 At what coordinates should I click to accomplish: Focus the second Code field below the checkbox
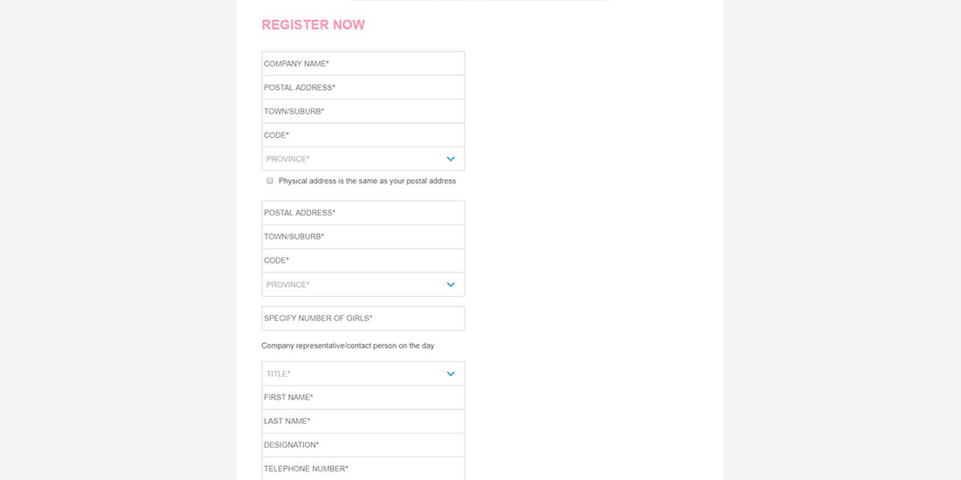pyautogui.click(x=363, y=260)
